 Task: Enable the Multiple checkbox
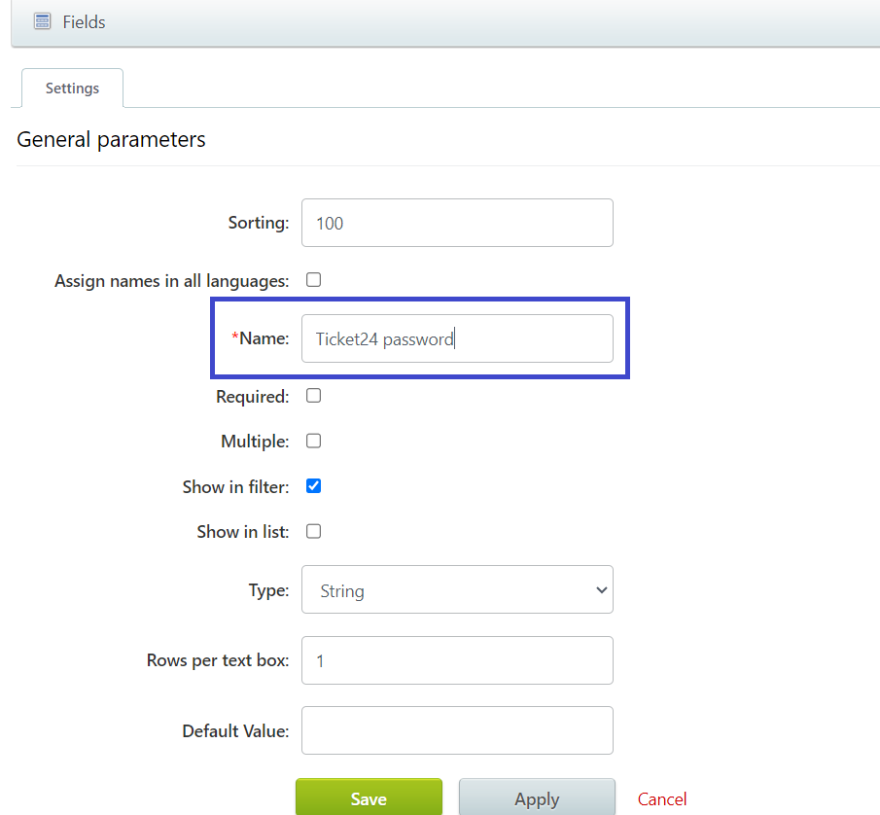coord(313,441)
